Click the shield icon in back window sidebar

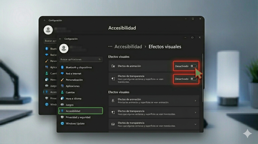[47, 98]
